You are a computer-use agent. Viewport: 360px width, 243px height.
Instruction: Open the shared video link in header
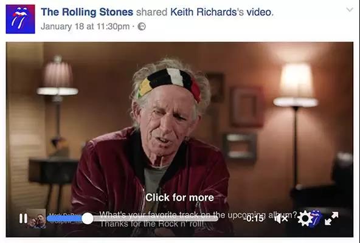click(259, 12)
